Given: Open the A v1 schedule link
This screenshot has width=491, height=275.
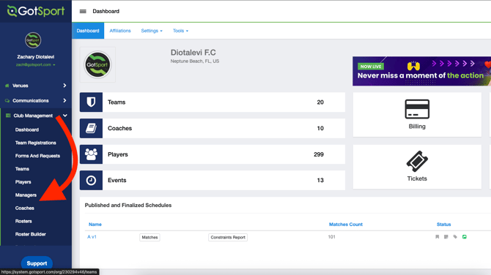Looking at the screenshot, I should pyautogui.click(x=92, y=237).
